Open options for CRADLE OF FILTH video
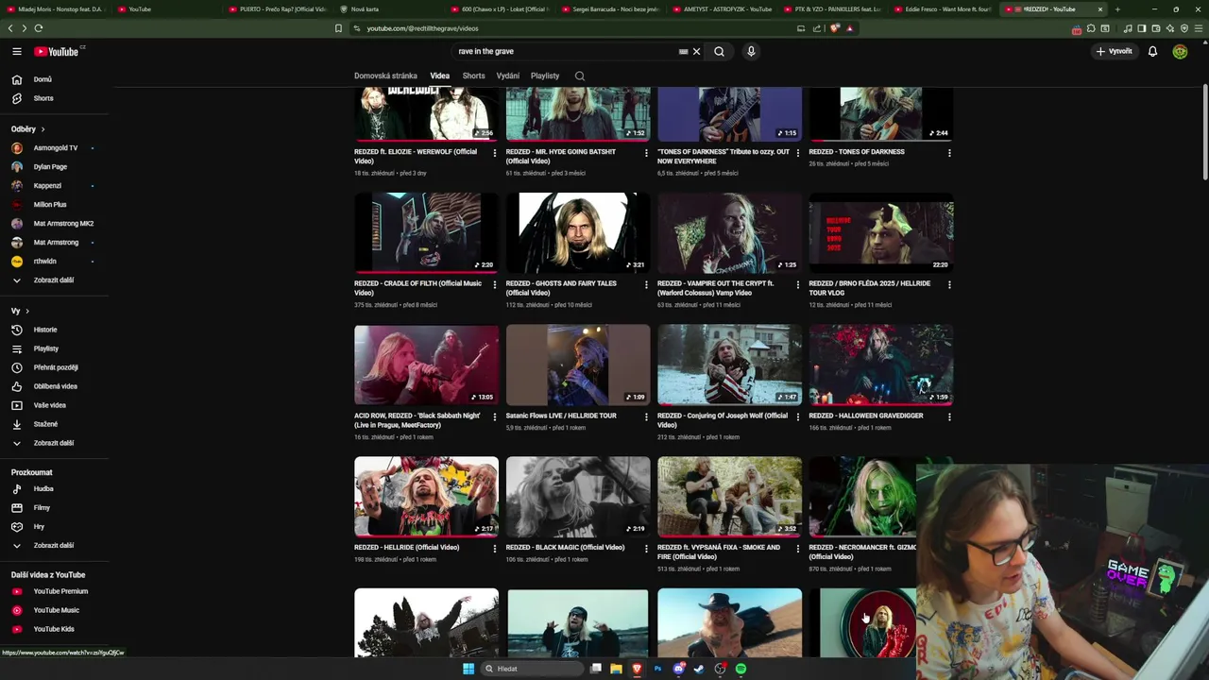The height and width of the screenshot is (680, 1209). pos(495,284)
